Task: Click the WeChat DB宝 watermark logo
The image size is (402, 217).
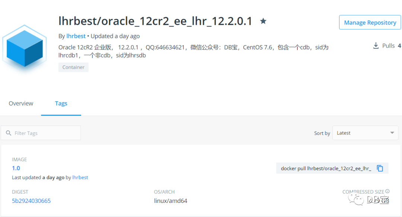Action: point(368,200)
